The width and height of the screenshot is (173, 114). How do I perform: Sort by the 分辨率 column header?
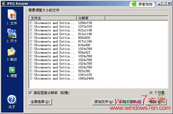pyautogui.click(x=90, y=18)
